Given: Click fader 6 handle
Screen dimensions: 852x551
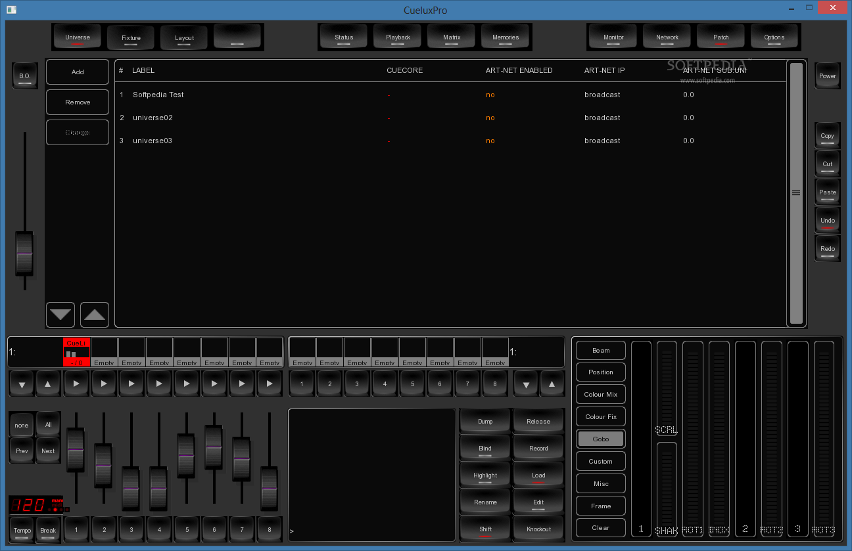Looking at the screenshot, I should point(214,447).
